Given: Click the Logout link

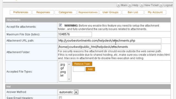Looking at the screenshot, I should click(168, 5).
